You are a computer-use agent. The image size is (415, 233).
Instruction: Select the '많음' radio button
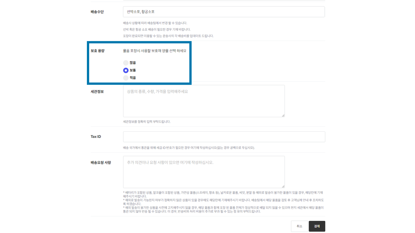[126, 63]
